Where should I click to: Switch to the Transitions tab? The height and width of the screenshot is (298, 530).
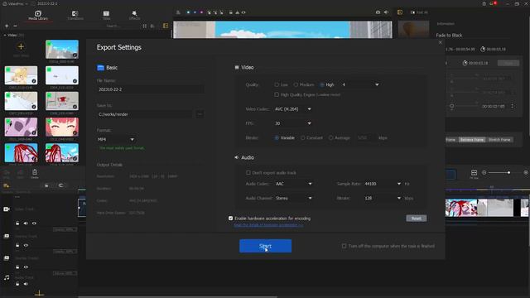pyautogui.click(x=75, y=15)
